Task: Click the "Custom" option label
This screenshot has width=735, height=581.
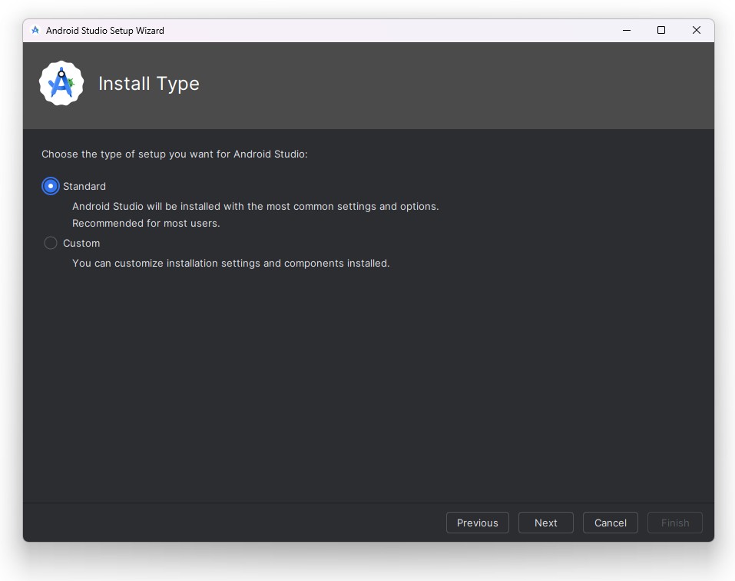Action: click(x=81, y=243)
